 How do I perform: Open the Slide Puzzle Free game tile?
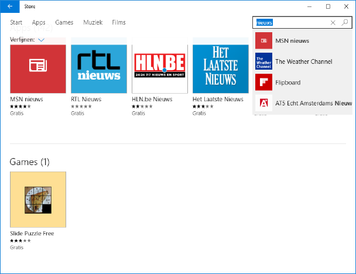point(38,200)
